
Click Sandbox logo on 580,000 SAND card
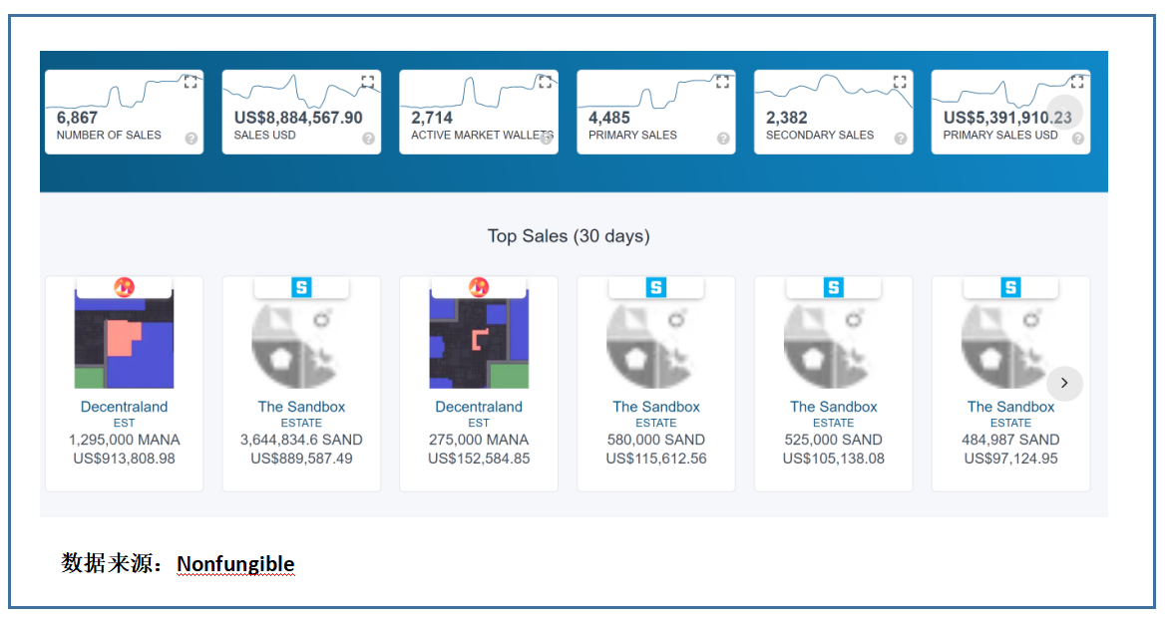[x=656, y=287]
